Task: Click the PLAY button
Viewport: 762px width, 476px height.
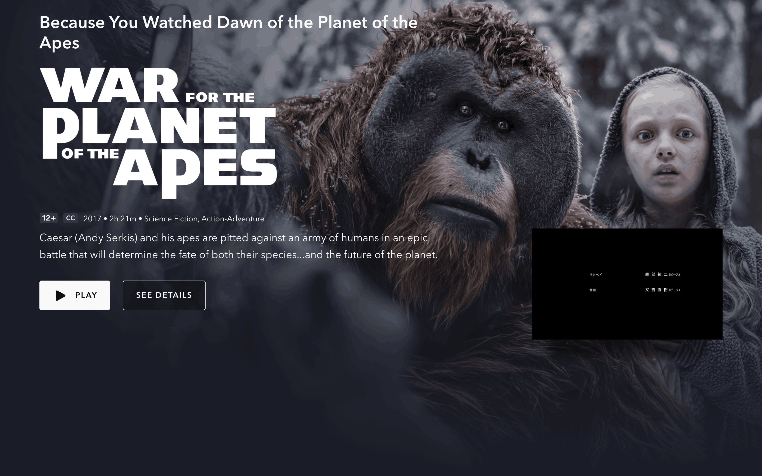Action: click(75, 295)
